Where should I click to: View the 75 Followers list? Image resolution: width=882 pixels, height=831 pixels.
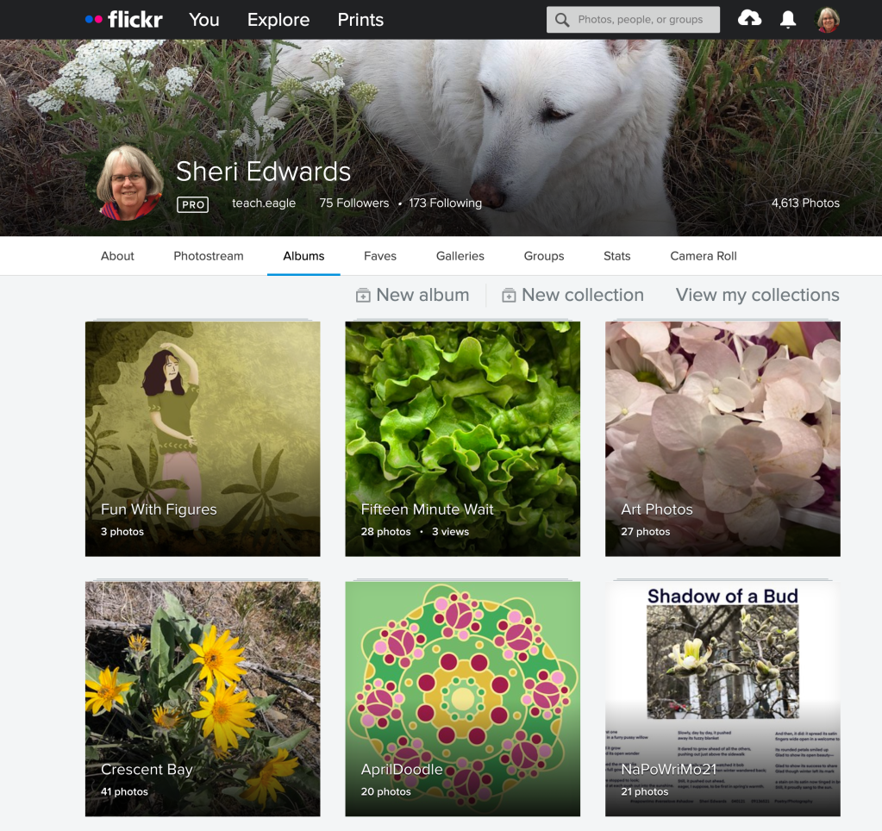[353, 203]
